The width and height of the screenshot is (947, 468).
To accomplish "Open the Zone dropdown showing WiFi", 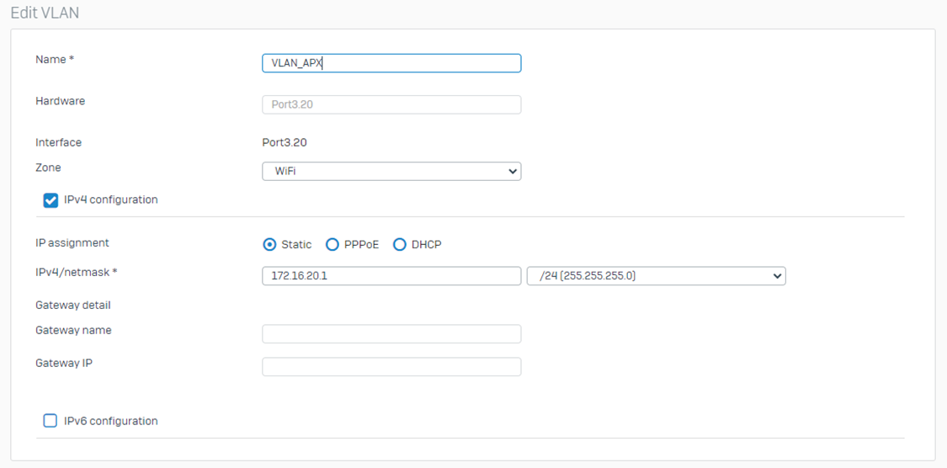I will [x=391, y=171].
